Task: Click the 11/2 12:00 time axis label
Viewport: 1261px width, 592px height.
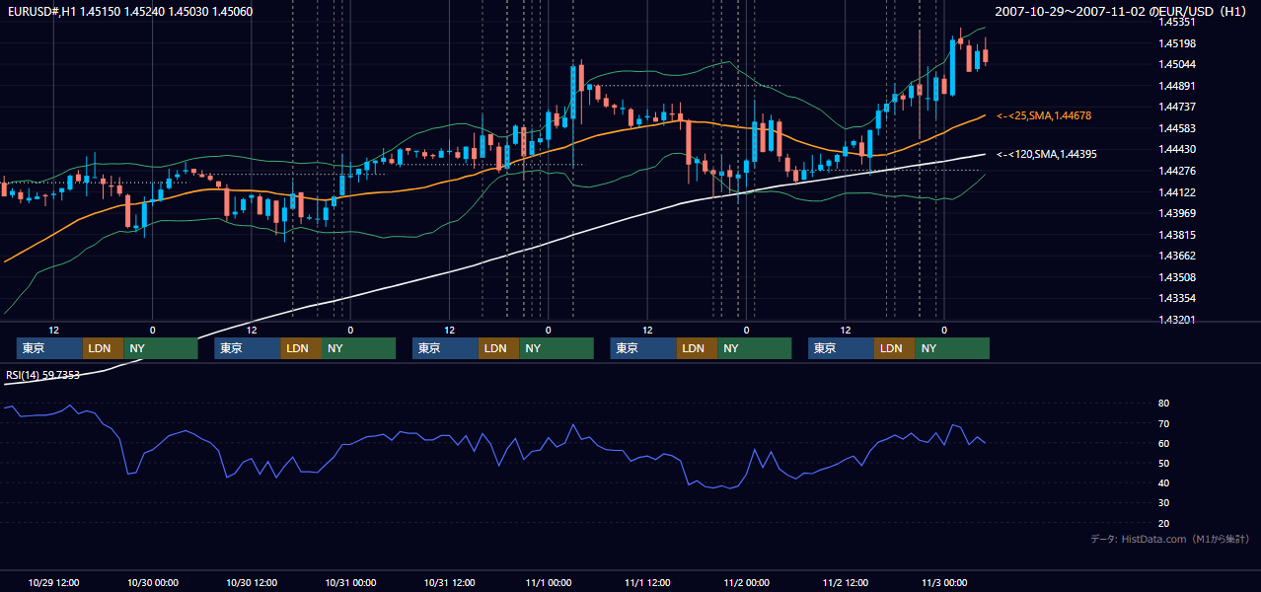Action: coord(845,582)
